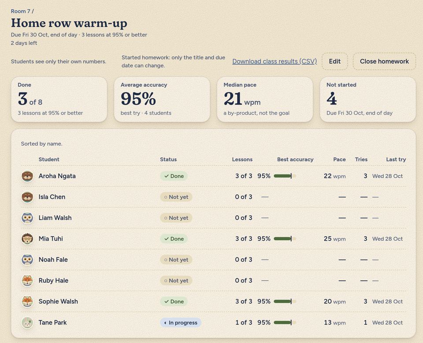
Task: Click the Not yet badge for Ruby Hale
Action: 176,281
